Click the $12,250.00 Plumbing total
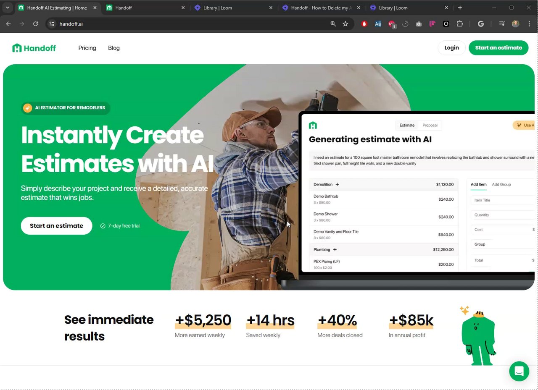Screen dimensions: 538x390 [443, 249]
